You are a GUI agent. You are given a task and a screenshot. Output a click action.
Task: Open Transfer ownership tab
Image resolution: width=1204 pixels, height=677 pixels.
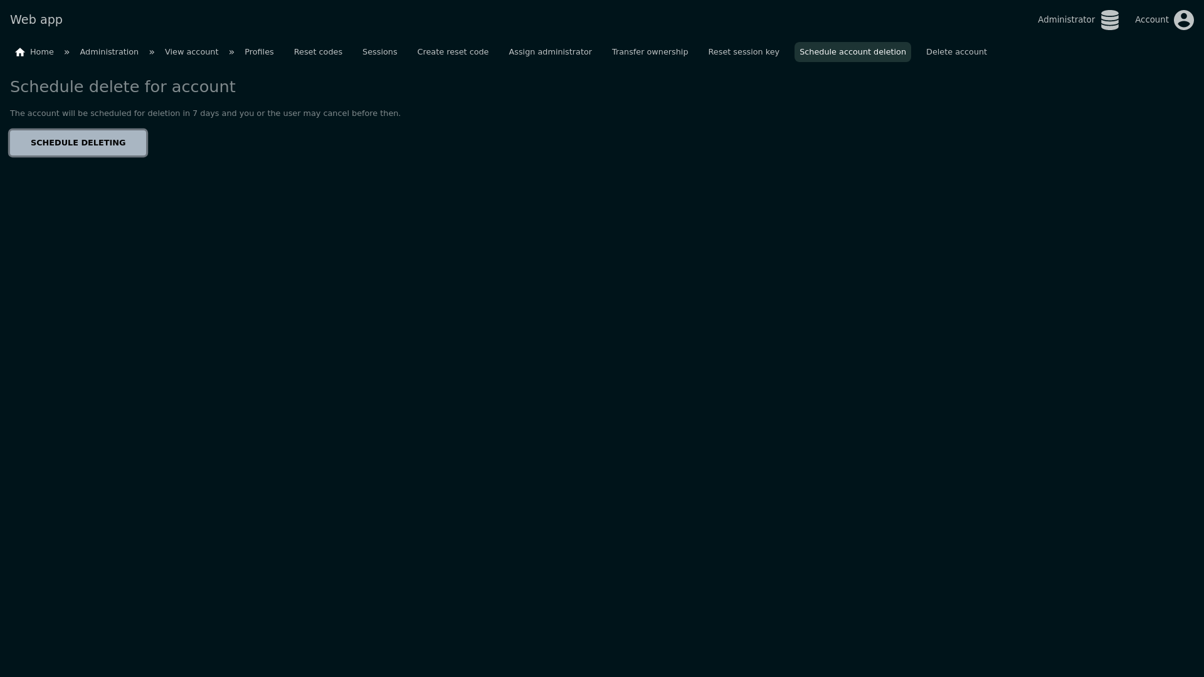coord(650,52)
